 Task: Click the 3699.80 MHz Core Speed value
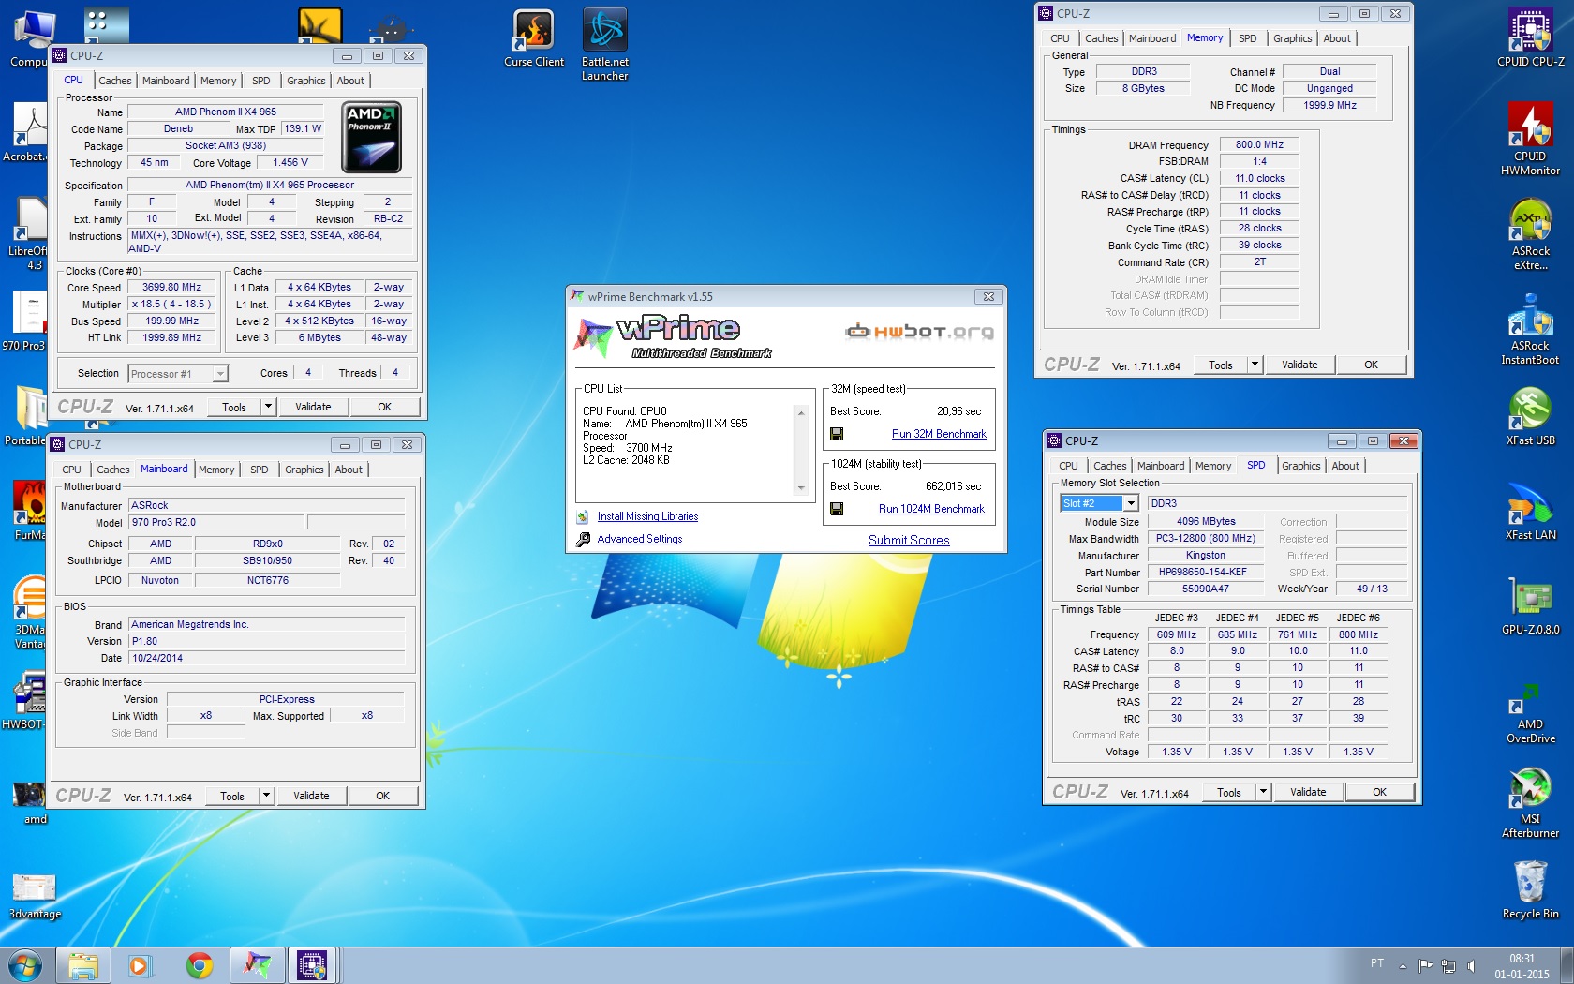click(x=171, y=287)
